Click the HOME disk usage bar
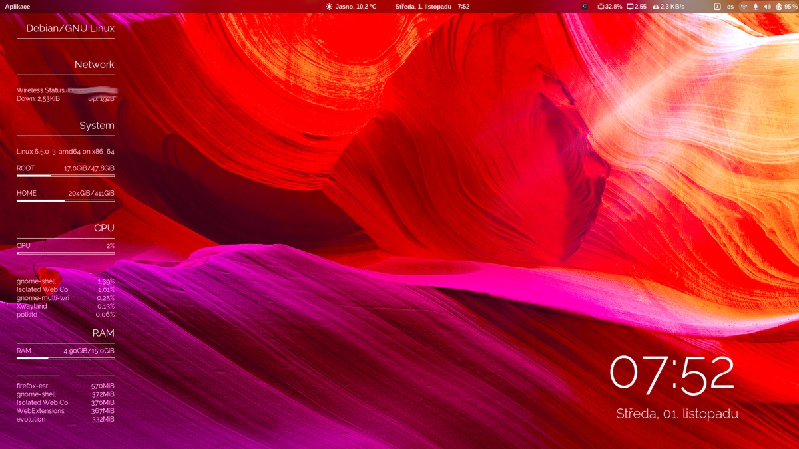799x449 pixels. pyautogui.click(x=65, y=200)
